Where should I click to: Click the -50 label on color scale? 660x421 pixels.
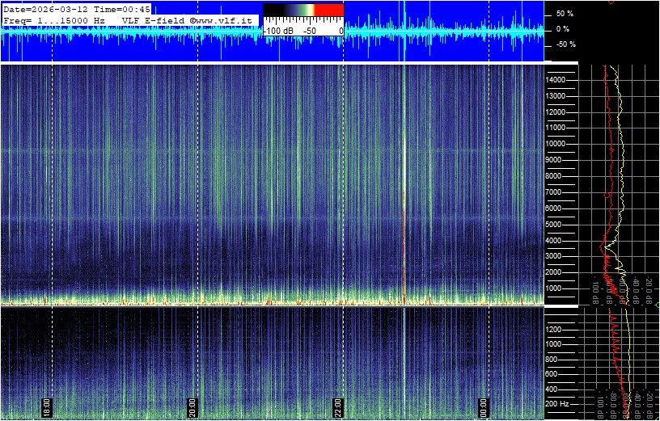[308, 31]
